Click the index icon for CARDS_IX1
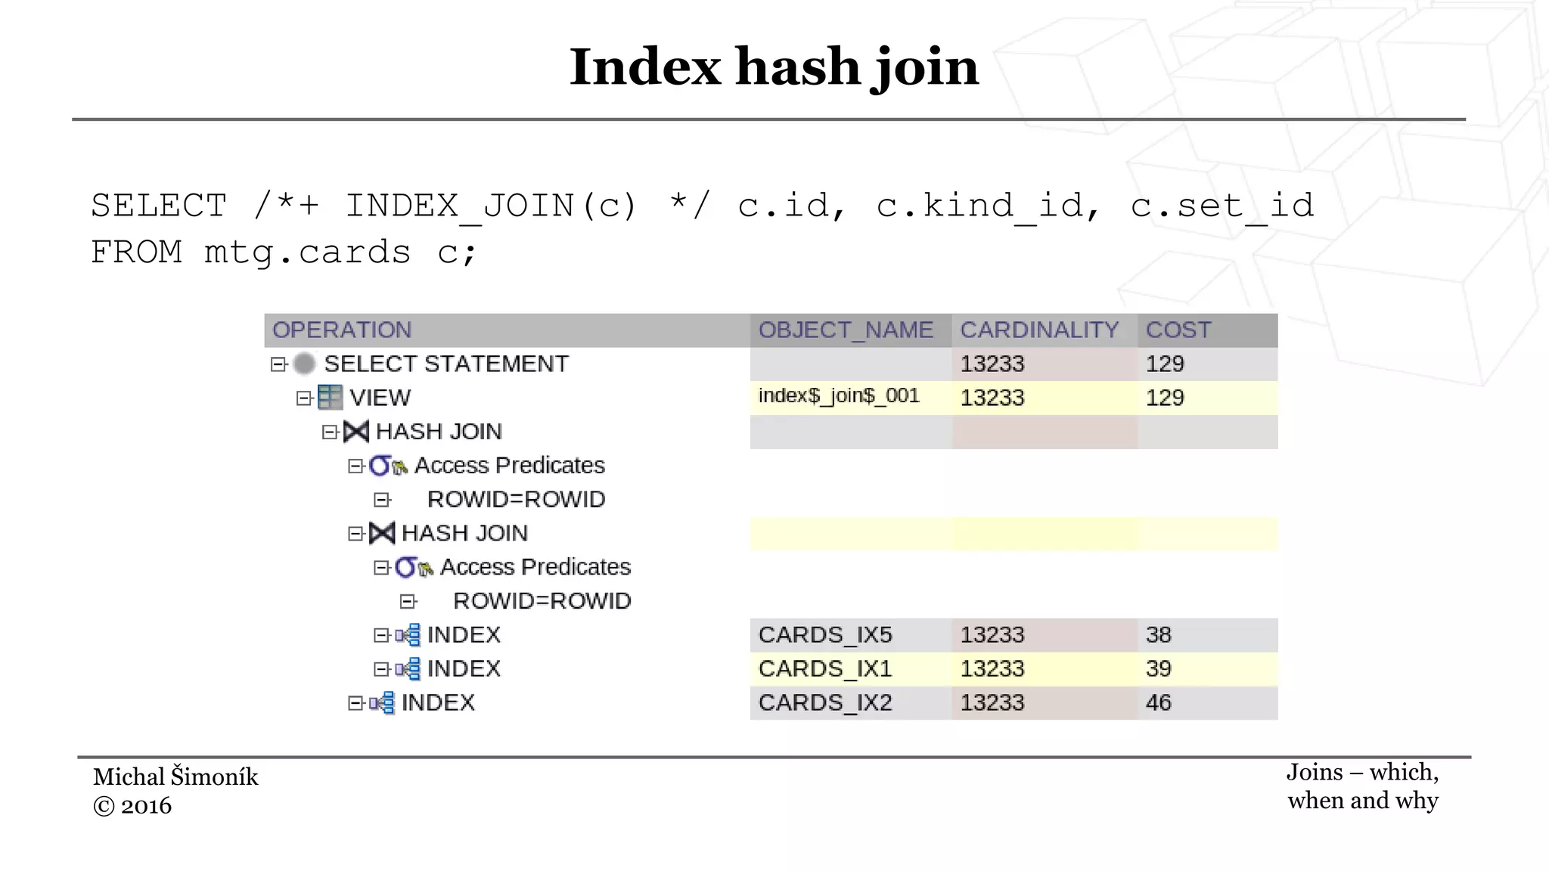This screenshot has width=1549, height=871. tap(408, 669)
